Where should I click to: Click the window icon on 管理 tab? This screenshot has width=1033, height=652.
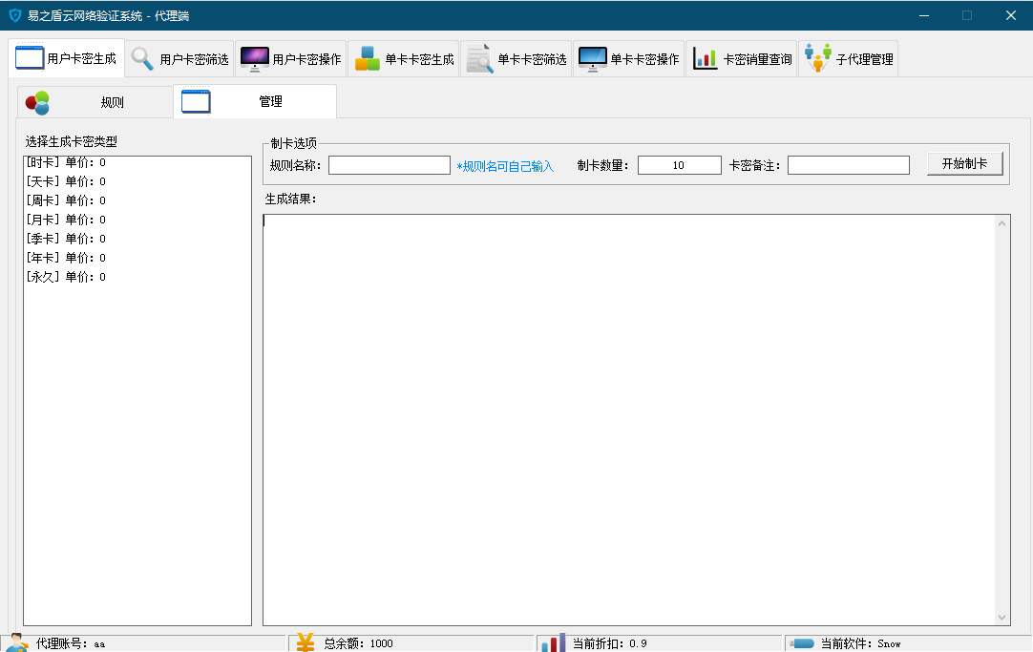(196, 101)
